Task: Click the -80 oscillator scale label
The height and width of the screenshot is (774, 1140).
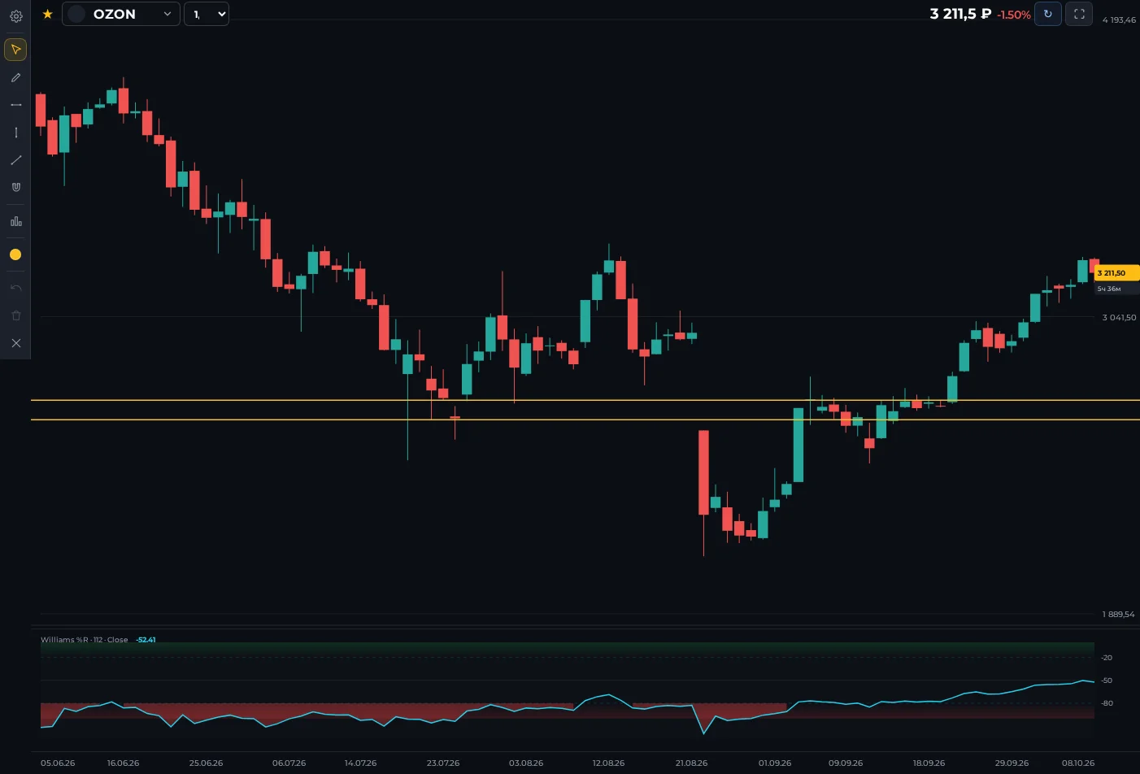Action: (1107, 703)
